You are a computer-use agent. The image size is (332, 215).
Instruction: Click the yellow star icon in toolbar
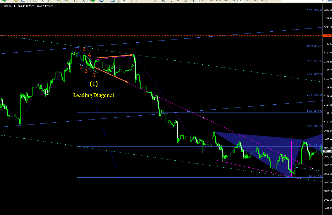(15, 1)
